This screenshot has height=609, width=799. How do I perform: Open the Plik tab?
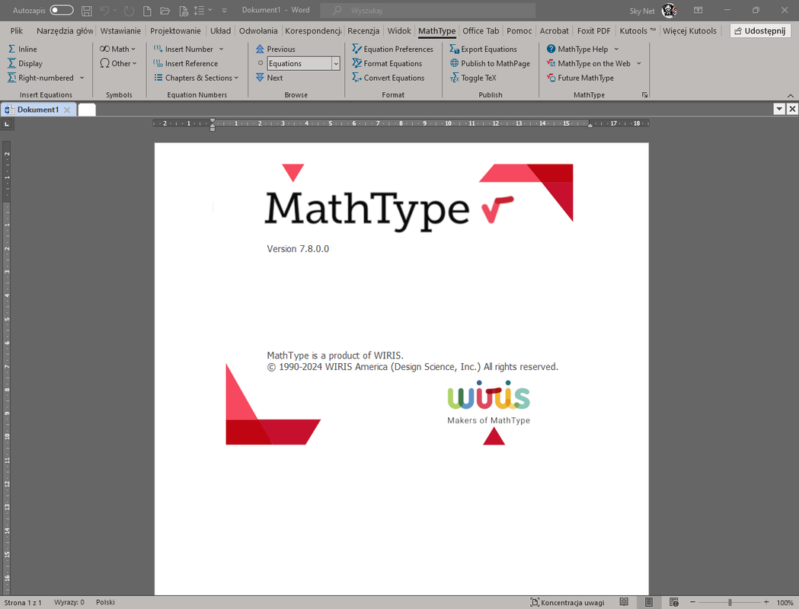(17, 31)
